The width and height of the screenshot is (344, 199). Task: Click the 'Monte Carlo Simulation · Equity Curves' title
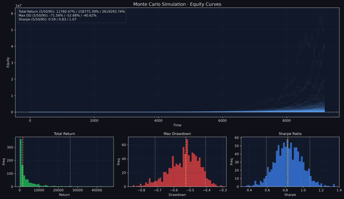point(177,4)
